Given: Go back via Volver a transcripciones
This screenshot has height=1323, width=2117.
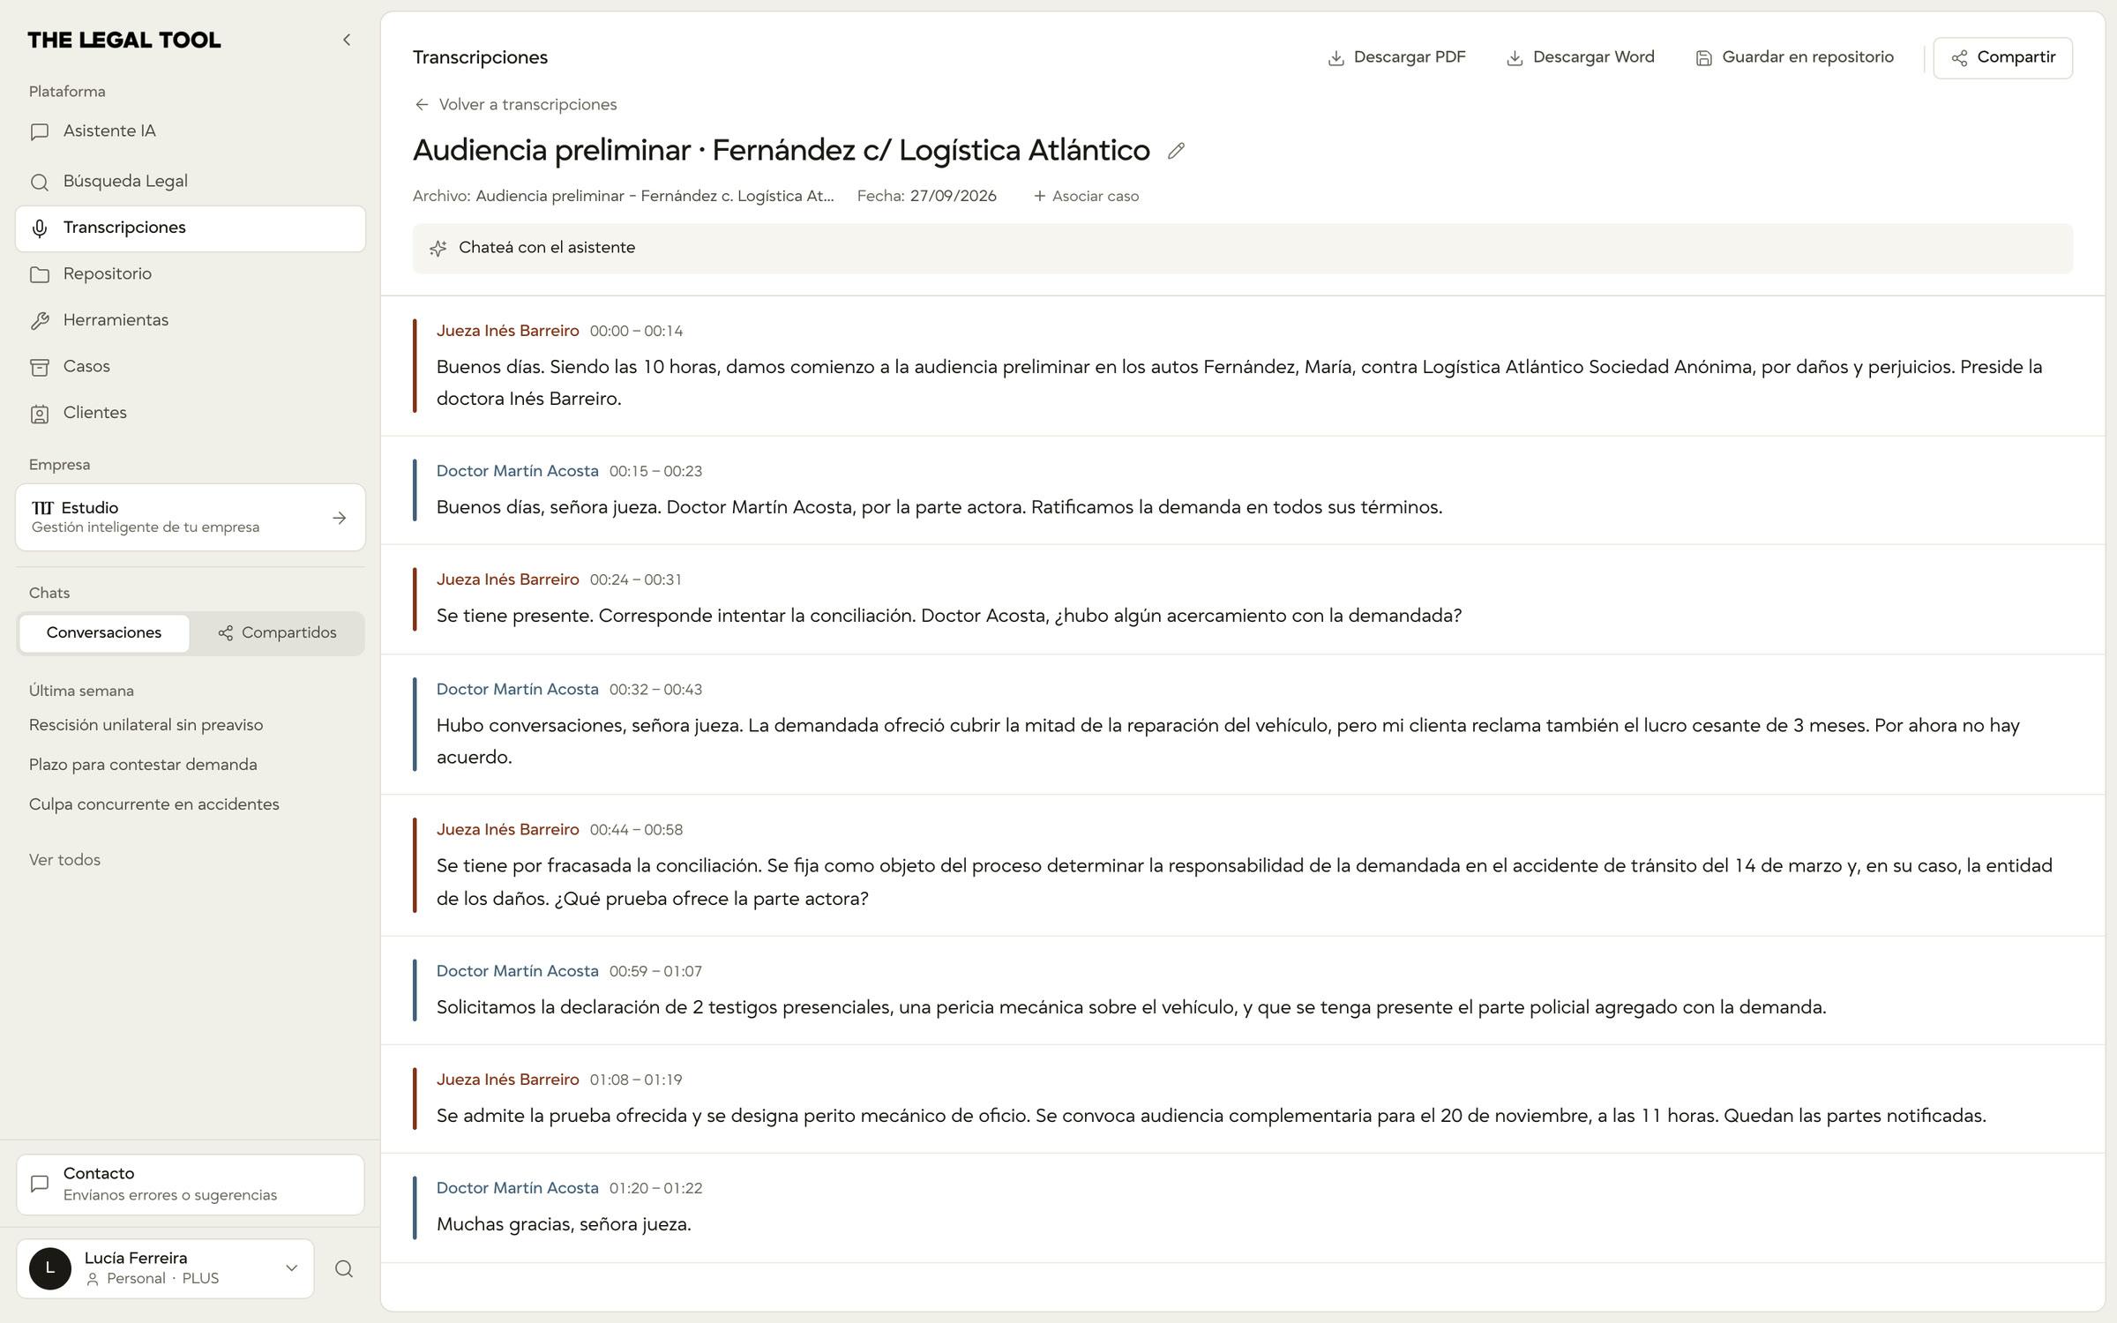Looking at the screenshot, I should [515, 105].
